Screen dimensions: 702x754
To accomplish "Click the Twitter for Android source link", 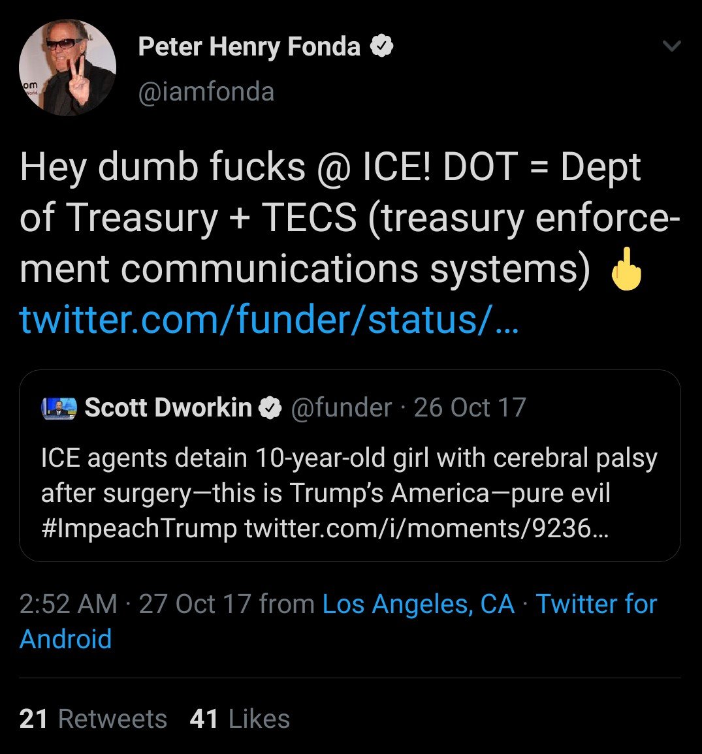I will (x=596, y=604).
